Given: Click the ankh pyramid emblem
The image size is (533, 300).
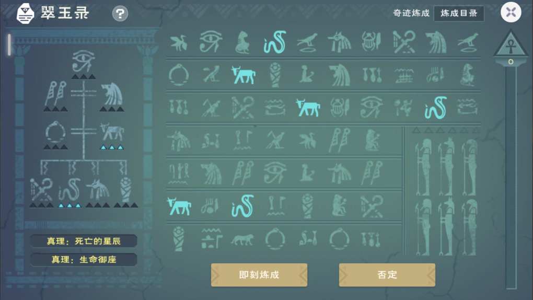Looking at the screenshot, I should (511, 44).
